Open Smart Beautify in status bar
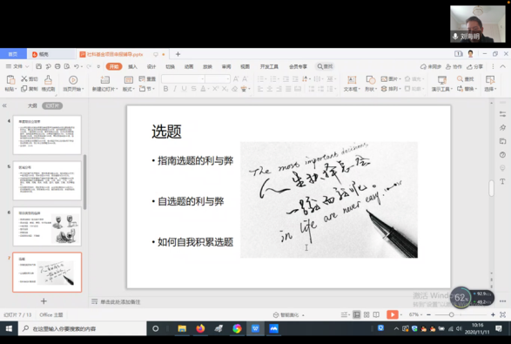 (289, 315)
